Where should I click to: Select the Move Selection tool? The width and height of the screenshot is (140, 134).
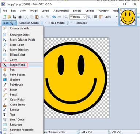(23, 50)
